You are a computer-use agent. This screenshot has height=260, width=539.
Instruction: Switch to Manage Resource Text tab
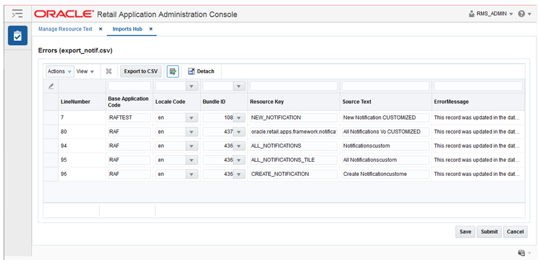click(x=65, y=29)
